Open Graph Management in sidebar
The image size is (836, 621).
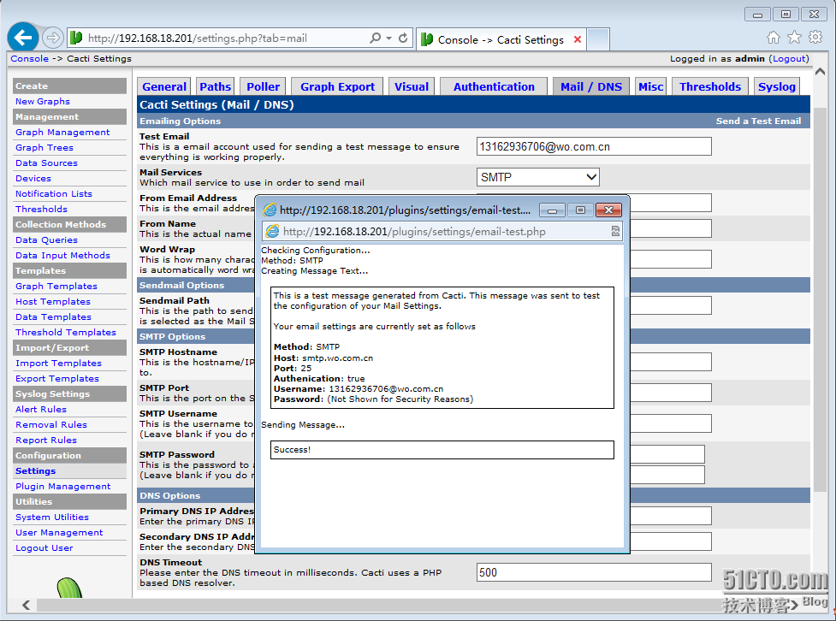point(62,133)
